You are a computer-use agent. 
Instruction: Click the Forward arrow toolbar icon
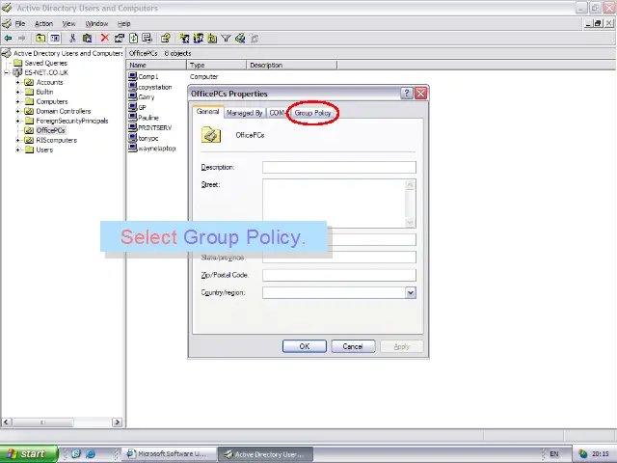(x=21, y=39)
